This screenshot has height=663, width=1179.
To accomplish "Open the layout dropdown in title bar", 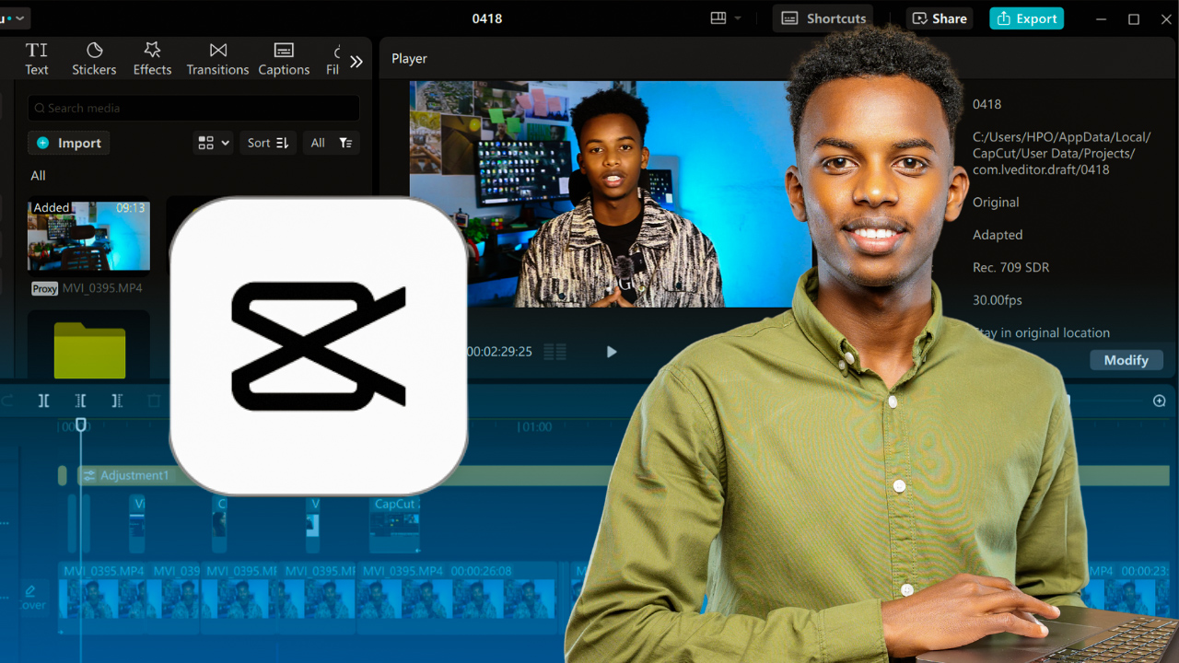I will coord(726,18).
